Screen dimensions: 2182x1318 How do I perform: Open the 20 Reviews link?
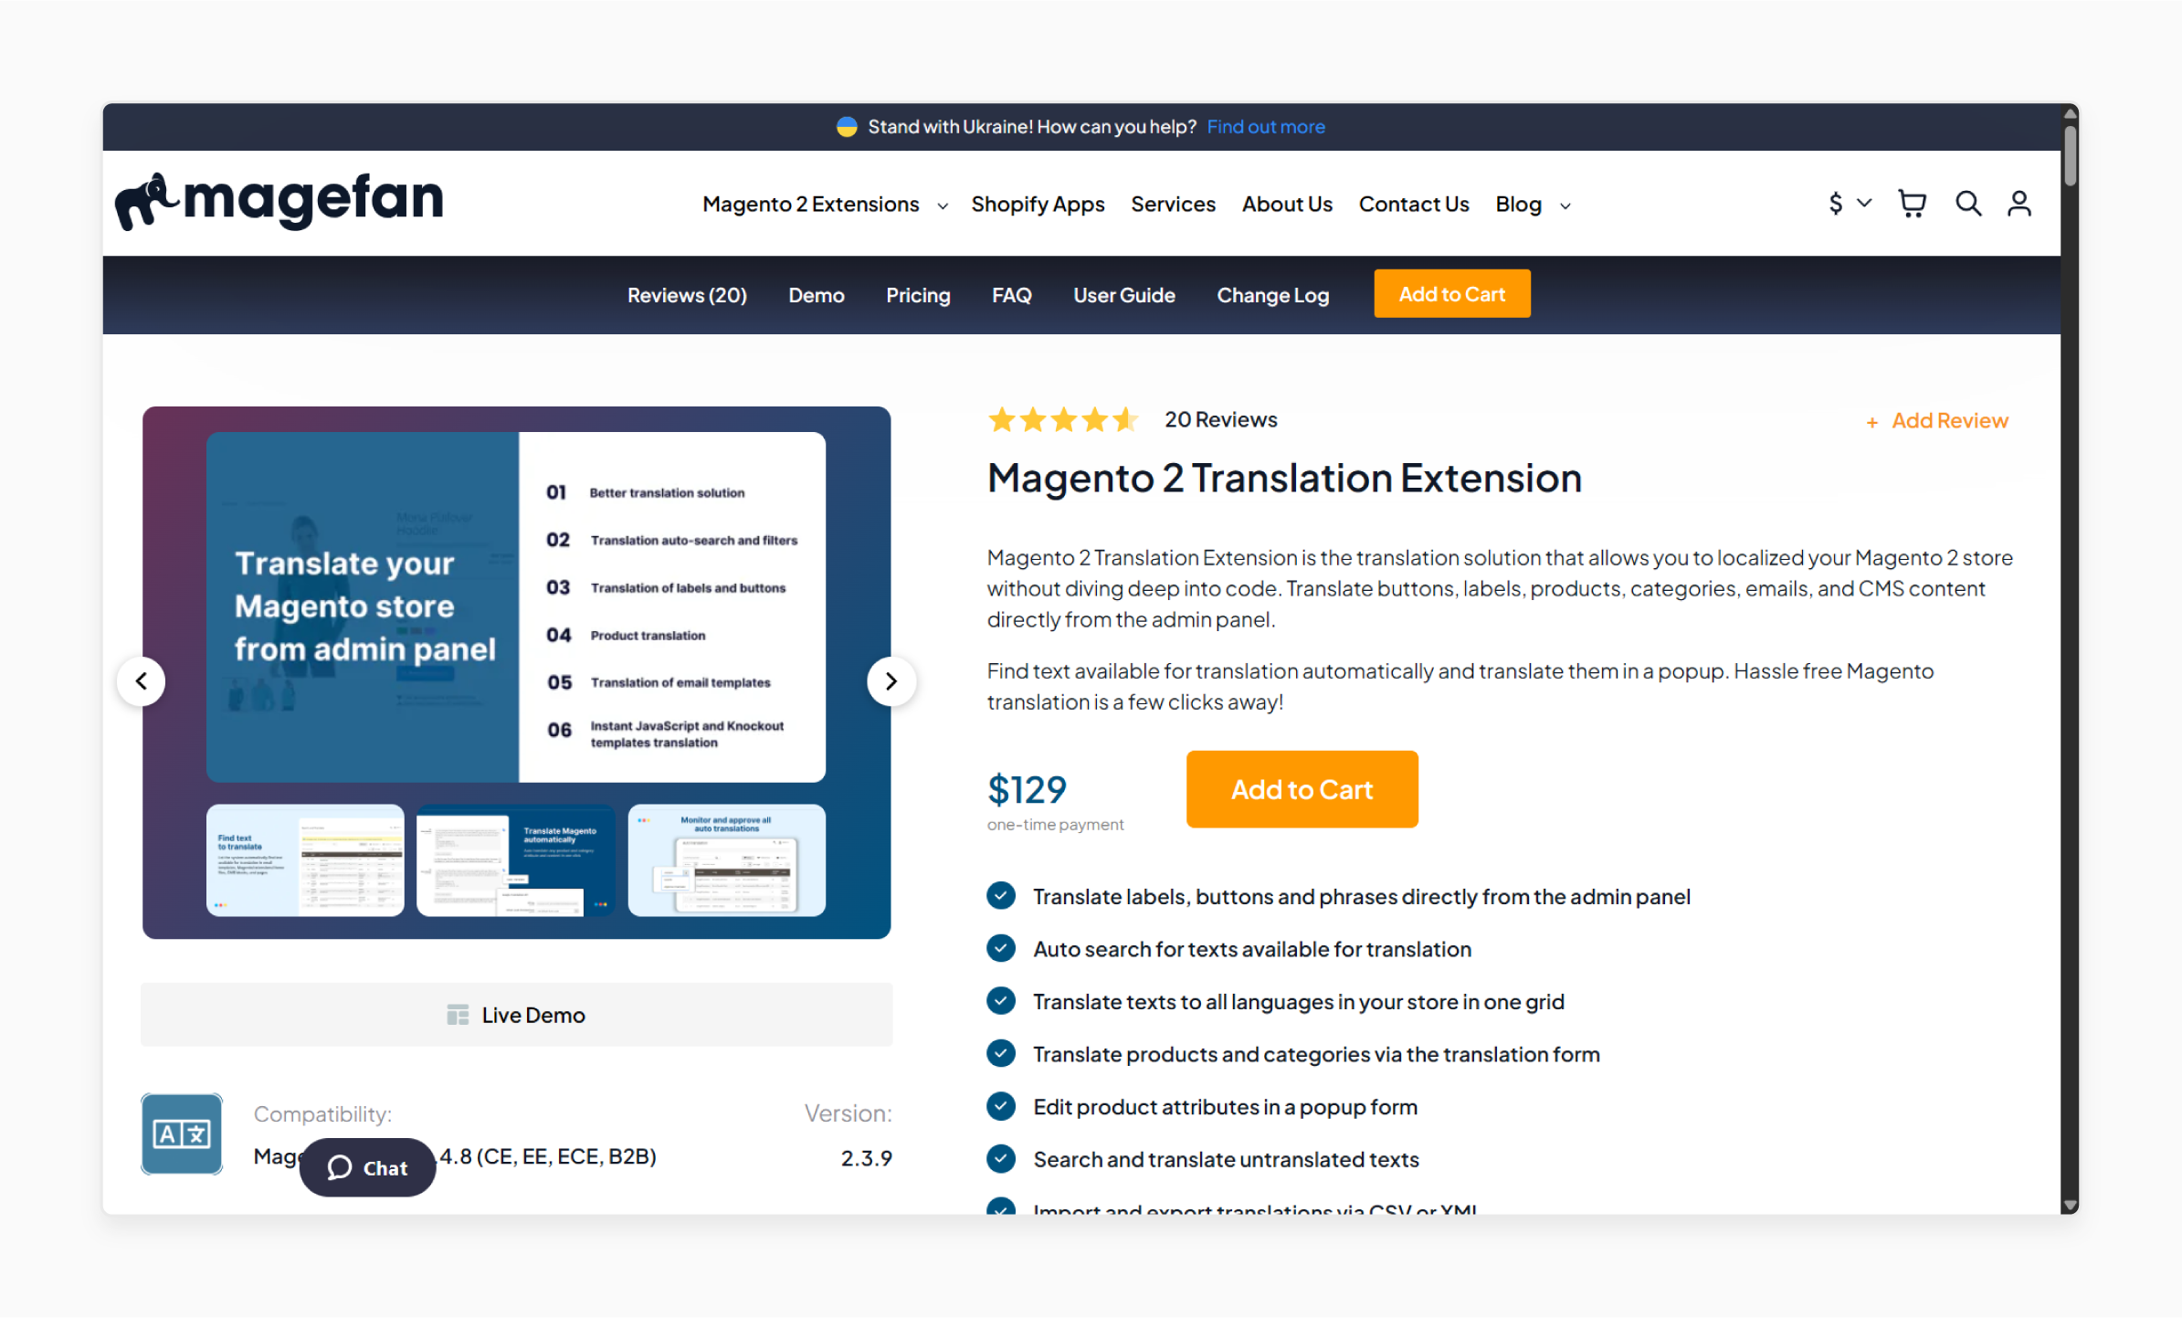(1221, 420)
